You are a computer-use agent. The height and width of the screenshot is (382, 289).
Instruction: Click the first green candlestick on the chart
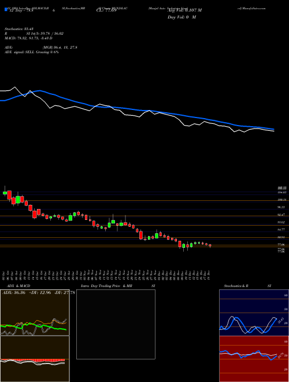5,193
